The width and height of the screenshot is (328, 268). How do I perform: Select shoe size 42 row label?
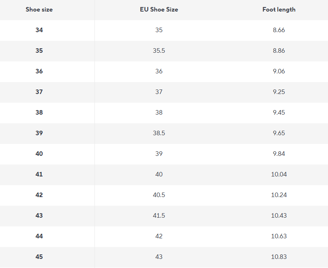39,195
